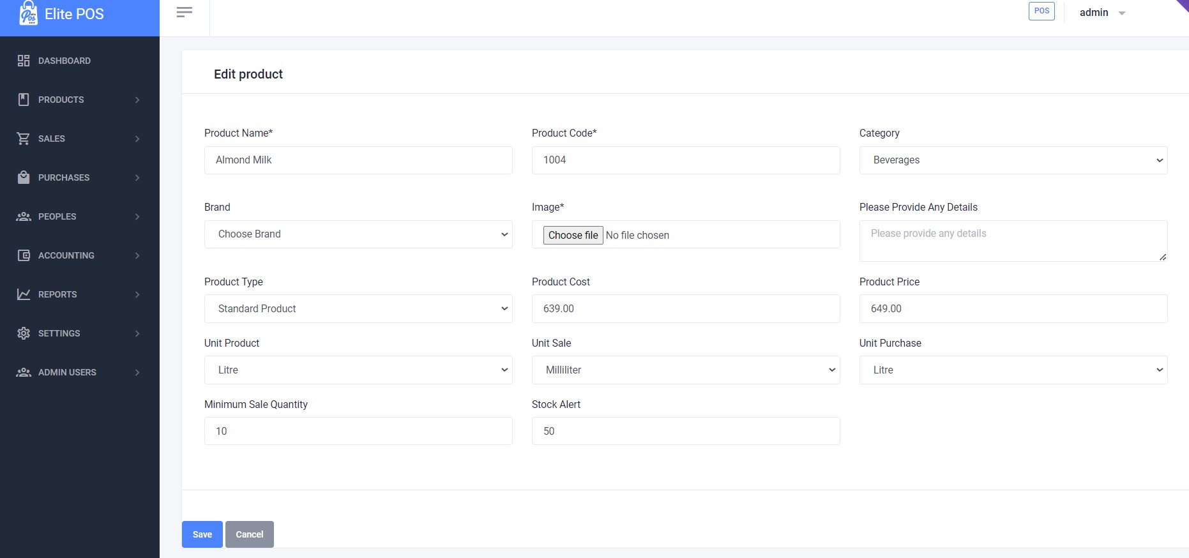Click the Minimum Sale Quantity field

358,431
